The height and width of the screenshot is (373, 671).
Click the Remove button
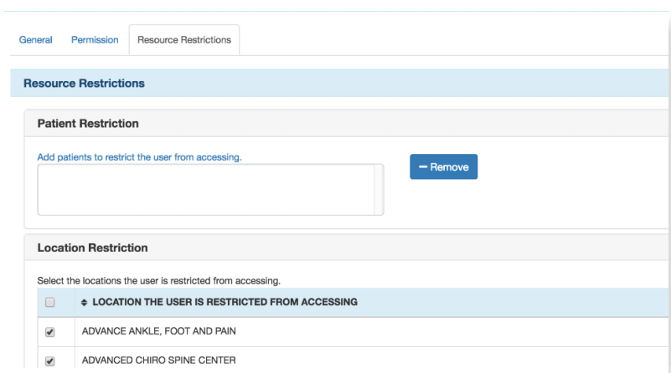pyautogui.click(x=443, y=167)
